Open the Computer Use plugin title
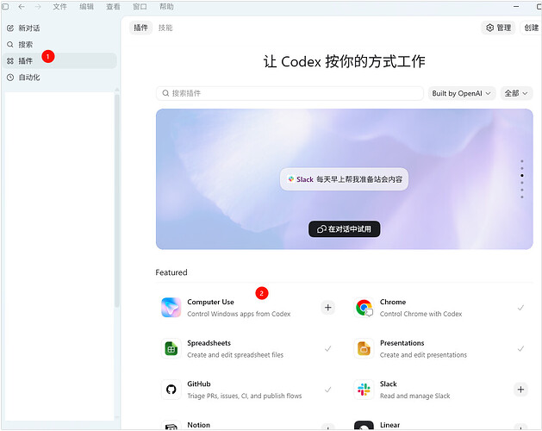This screenshot has height=431, width=542. coord(210,302)
